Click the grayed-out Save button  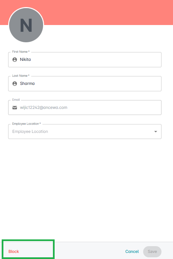point(152,252)
